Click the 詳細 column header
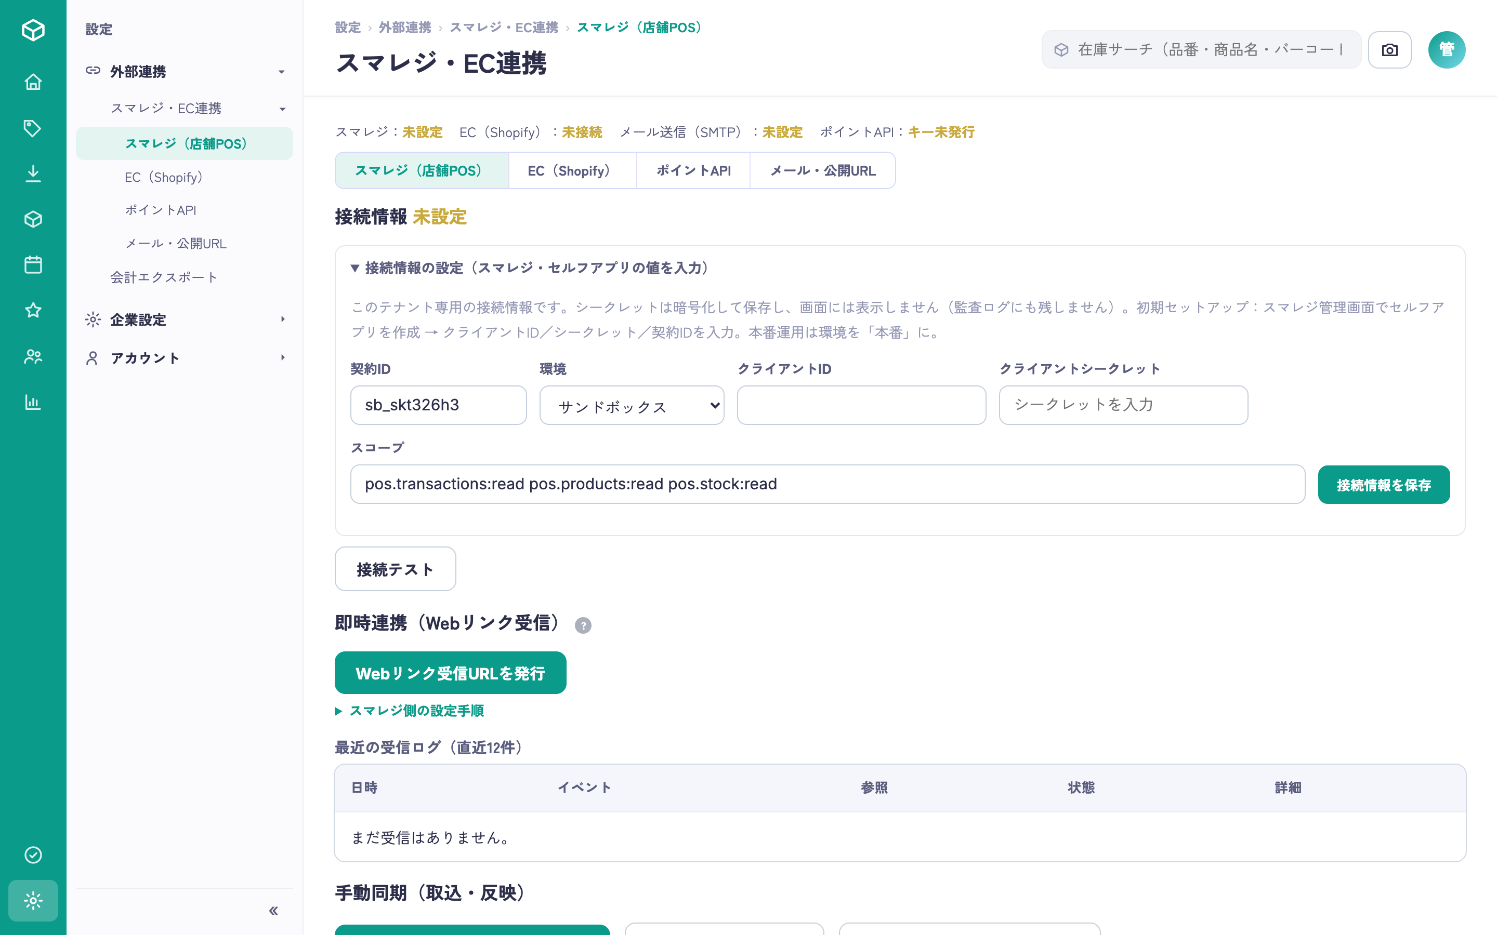The height and width of the screenshot is (935, 1497). [1288, 787]
